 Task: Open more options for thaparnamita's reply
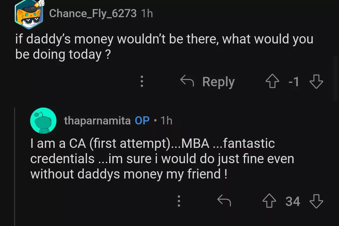coord(179,201)
